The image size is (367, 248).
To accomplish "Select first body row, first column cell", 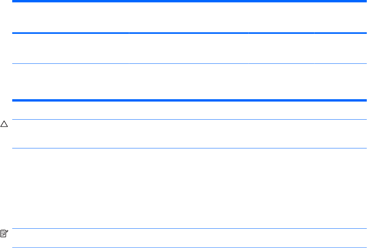I will pyautogui.click(x=71, y=49).
